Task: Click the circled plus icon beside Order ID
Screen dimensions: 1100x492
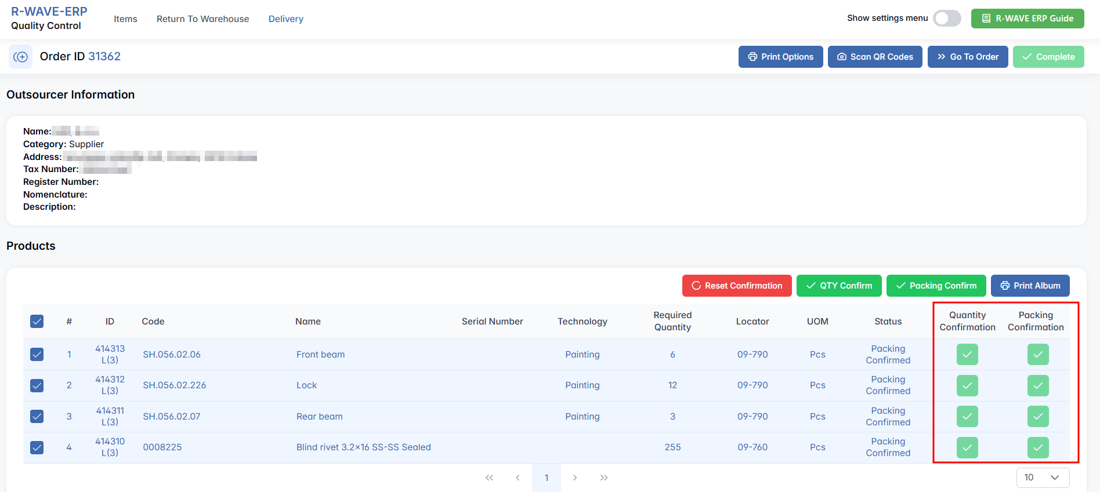Action: tap(21, 57)
